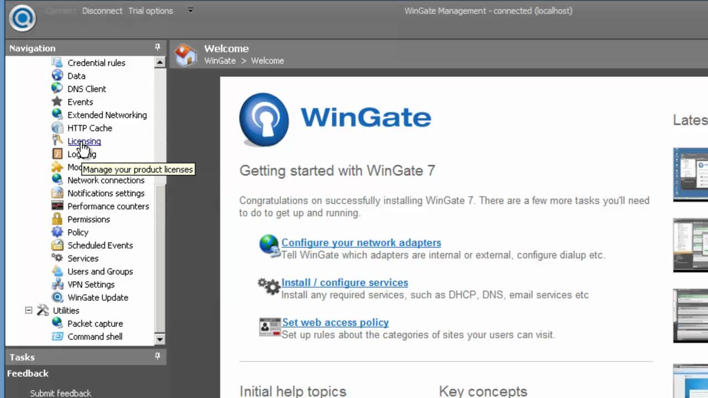The height and width of the screenshot is (398, 708).
Task: Pin the Tasks panel
Action: pos(158,357)
